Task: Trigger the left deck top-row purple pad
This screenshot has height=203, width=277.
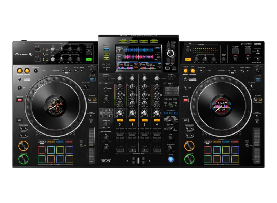Action: pos(69,150)
